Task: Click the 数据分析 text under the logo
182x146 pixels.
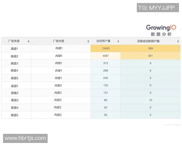Action: point(163,34)
